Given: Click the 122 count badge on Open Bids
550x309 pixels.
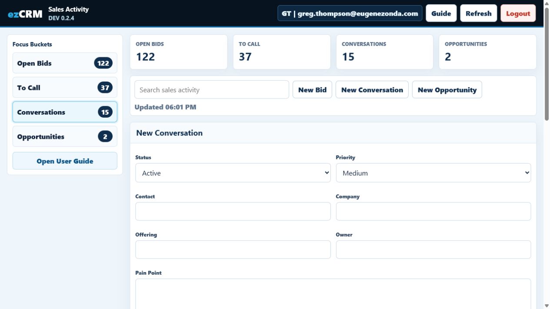Looking at the screenshot, I should (103, 63).
